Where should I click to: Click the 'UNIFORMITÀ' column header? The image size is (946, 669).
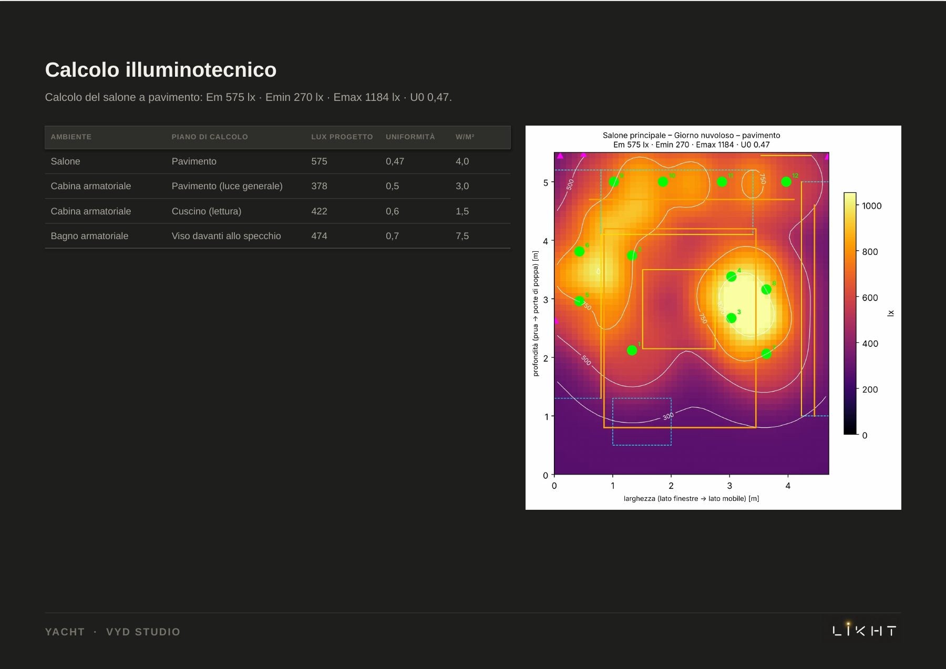click(410, 137)
